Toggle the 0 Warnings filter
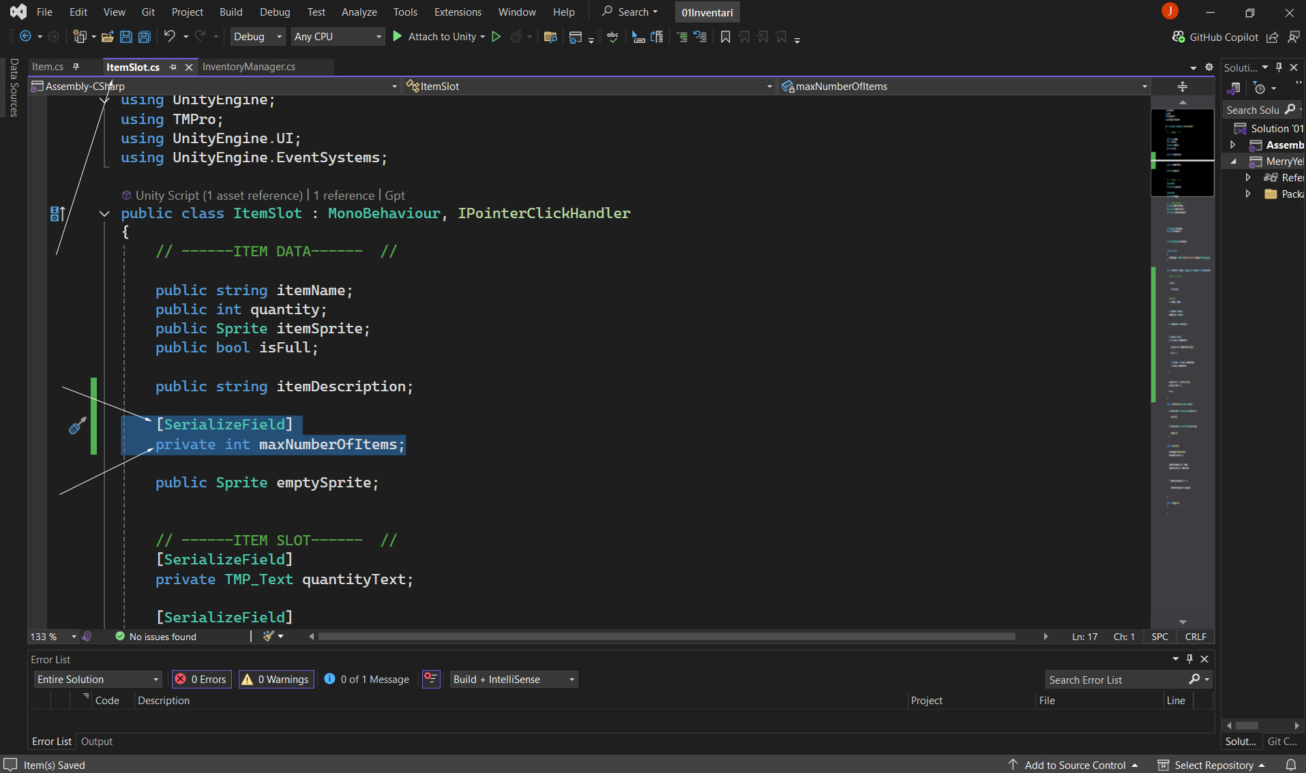The height and width of the screenshot is (773, 1306). click(x=276, y=679)
